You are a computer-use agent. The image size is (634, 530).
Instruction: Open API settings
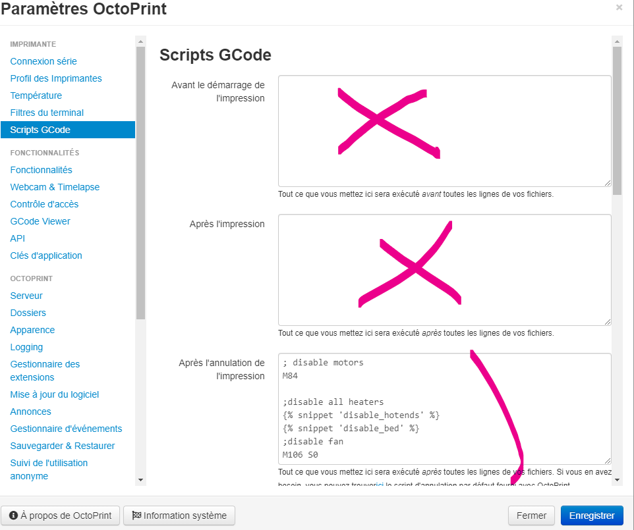[17, 238]
